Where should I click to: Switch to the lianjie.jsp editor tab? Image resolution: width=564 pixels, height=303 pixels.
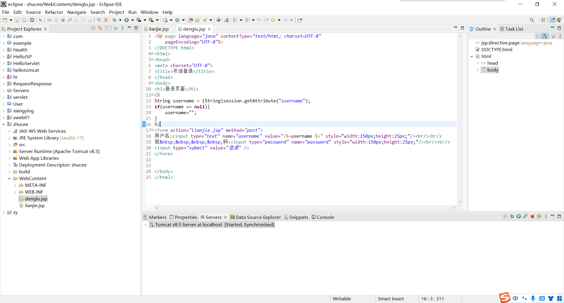pos(159,29)
